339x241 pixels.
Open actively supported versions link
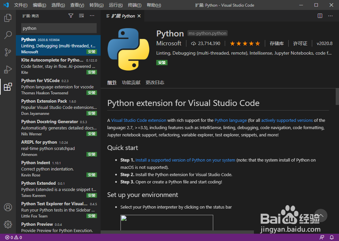tap(287, 120)
